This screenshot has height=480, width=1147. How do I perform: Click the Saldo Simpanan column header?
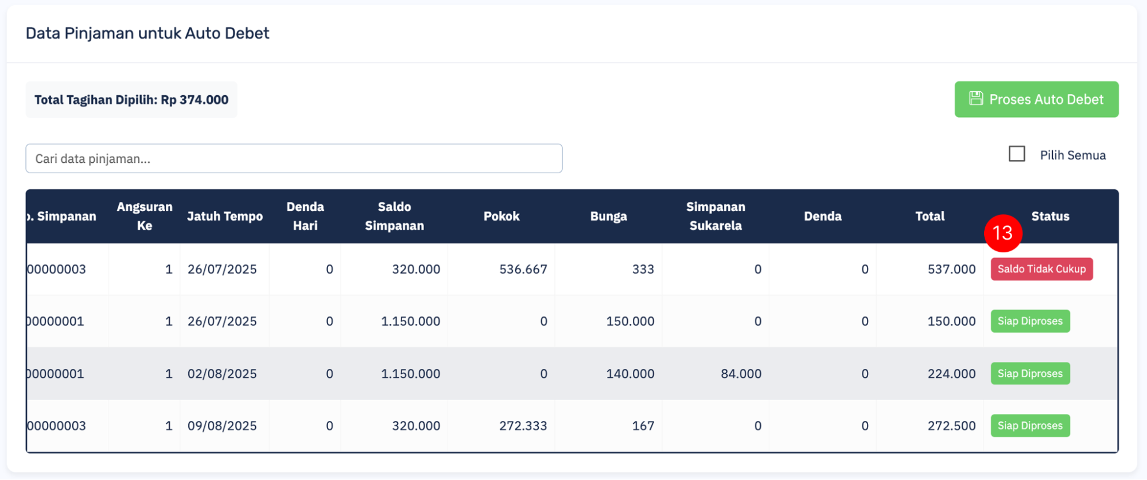coord(394,216)
